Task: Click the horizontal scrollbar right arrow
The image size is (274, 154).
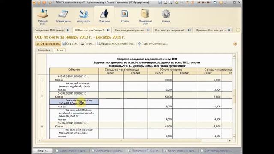Action: (x=230, y=141)
